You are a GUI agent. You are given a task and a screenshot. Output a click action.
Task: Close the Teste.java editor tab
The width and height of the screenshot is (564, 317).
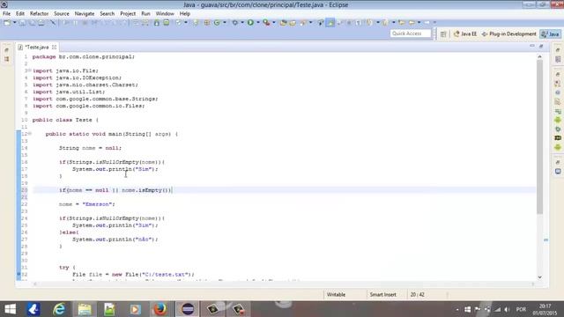click(54, 47)
